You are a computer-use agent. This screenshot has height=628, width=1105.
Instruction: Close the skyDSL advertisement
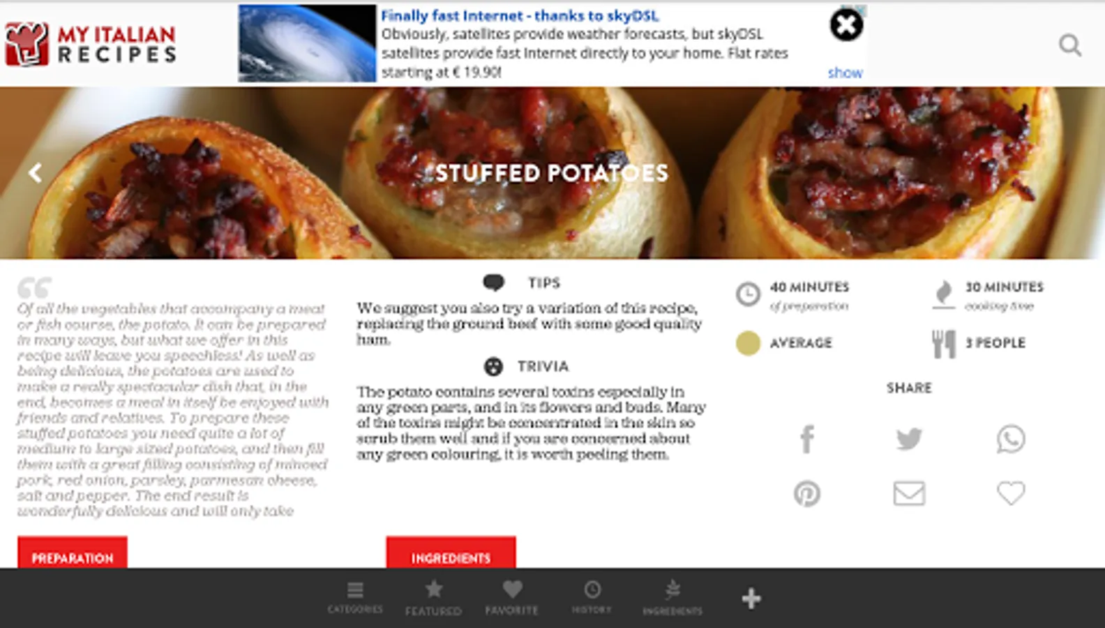click(x=846, y=26)
